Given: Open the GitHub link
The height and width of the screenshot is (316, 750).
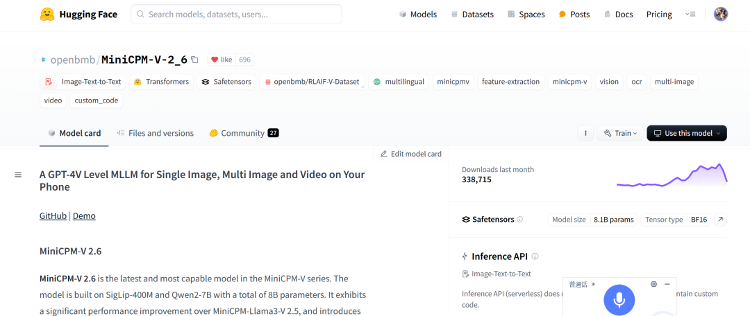Looking at the screenshot, I should tap(53, 216).
